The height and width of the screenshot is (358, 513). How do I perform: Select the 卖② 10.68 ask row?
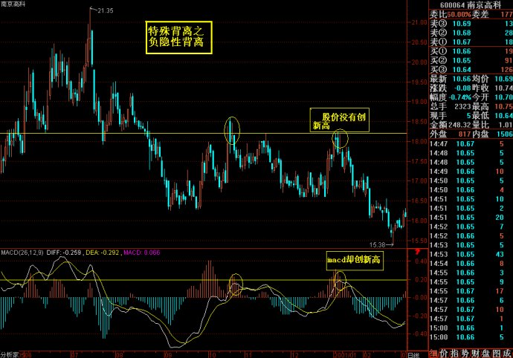471,33
